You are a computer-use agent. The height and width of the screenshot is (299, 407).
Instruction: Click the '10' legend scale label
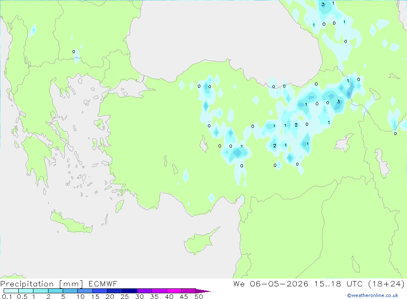81,297
